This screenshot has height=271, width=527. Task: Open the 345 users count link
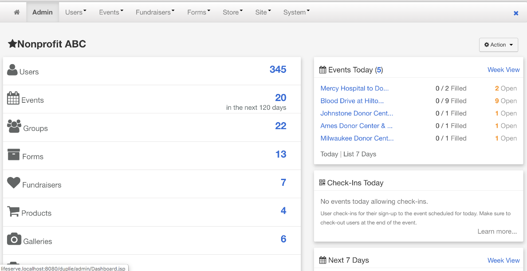[x=278, y=69]
